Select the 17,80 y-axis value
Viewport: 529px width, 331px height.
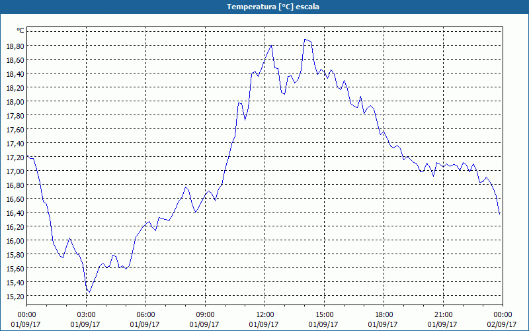pos(15,115)
